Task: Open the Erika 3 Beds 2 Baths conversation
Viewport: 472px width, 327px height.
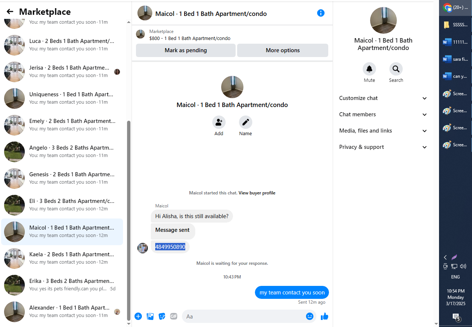Action: click(x=62, y=285)
